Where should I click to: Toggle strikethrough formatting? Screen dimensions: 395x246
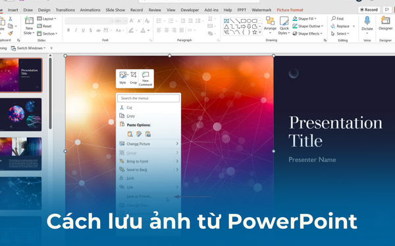pyautogui.click(x=98, y=30)
